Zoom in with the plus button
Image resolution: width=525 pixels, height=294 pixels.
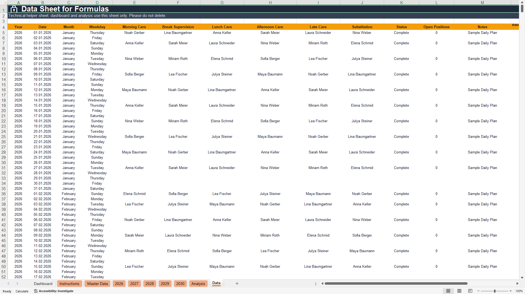(x=511, y=291)
